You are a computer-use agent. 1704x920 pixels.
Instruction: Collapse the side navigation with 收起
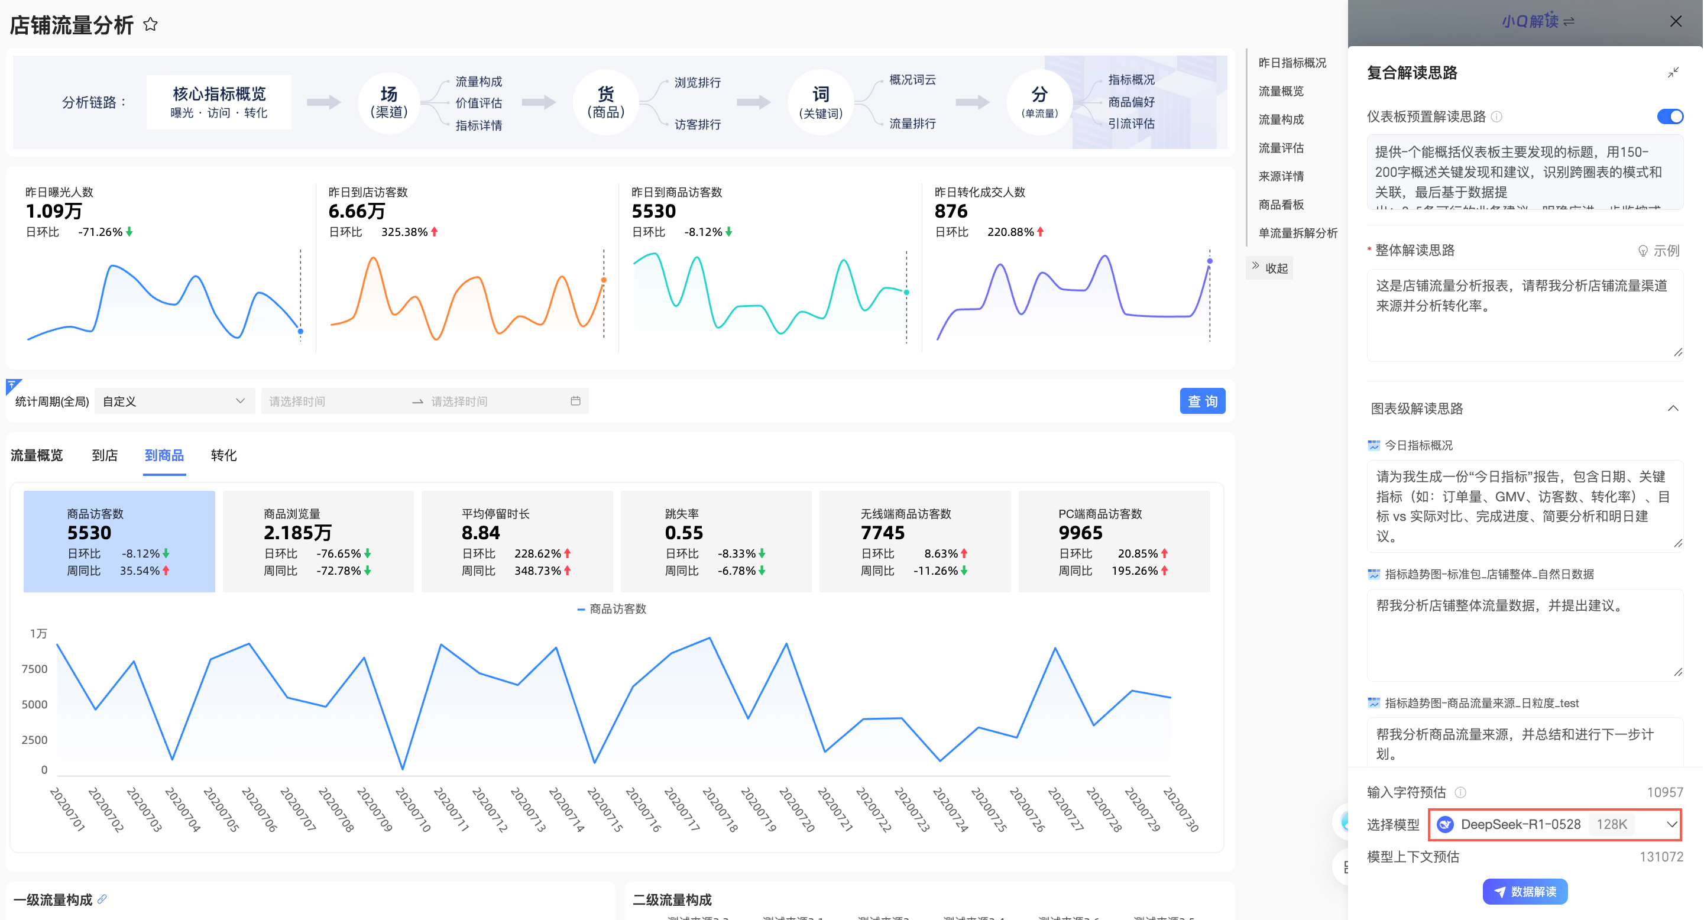(1269, 268)
